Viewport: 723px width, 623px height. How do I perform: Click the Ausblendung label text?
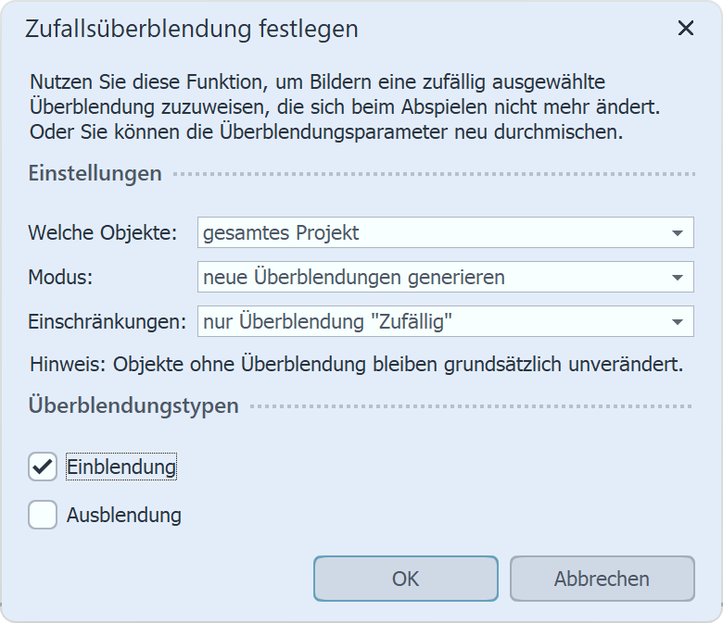pyautogui.click(x=124, y=516)
